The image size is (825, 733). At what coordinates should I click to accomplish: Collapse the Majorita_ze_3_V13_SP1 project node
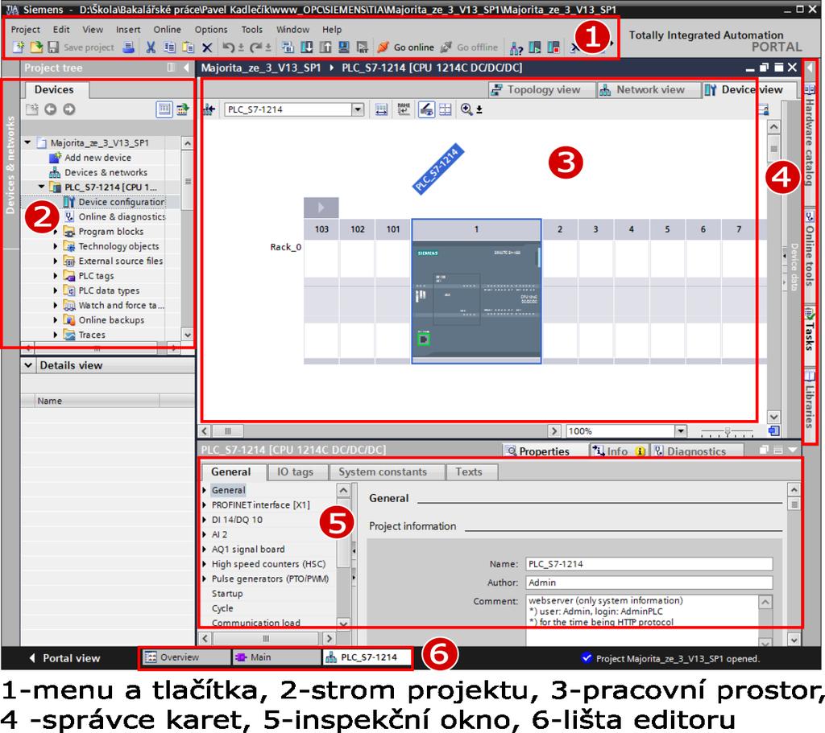click(28, 142)
